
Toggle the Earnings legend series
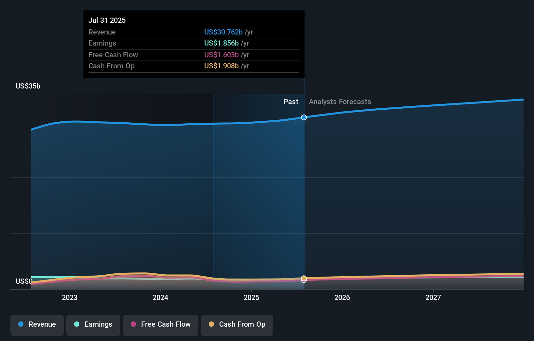[93, 325]
